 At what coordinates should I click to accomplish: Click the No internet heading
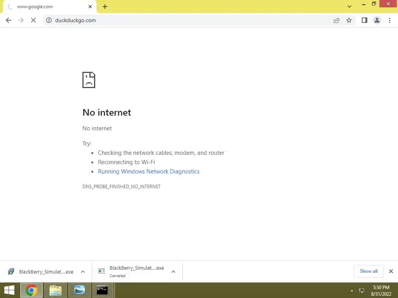pyautogui.click(x=106, y=113)
